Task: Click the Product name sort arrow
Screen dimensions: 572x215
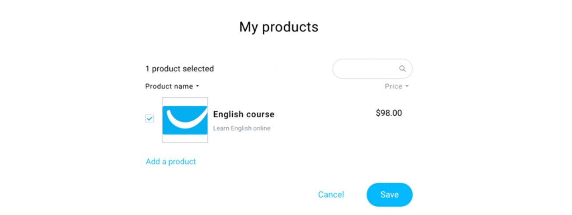Action: [x=197, y=87]
